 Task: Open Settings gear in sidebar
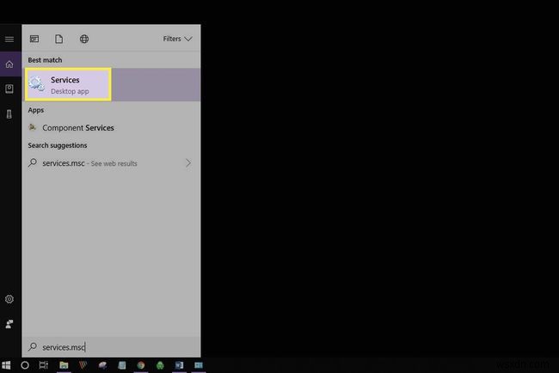click(x=9, y=299)
